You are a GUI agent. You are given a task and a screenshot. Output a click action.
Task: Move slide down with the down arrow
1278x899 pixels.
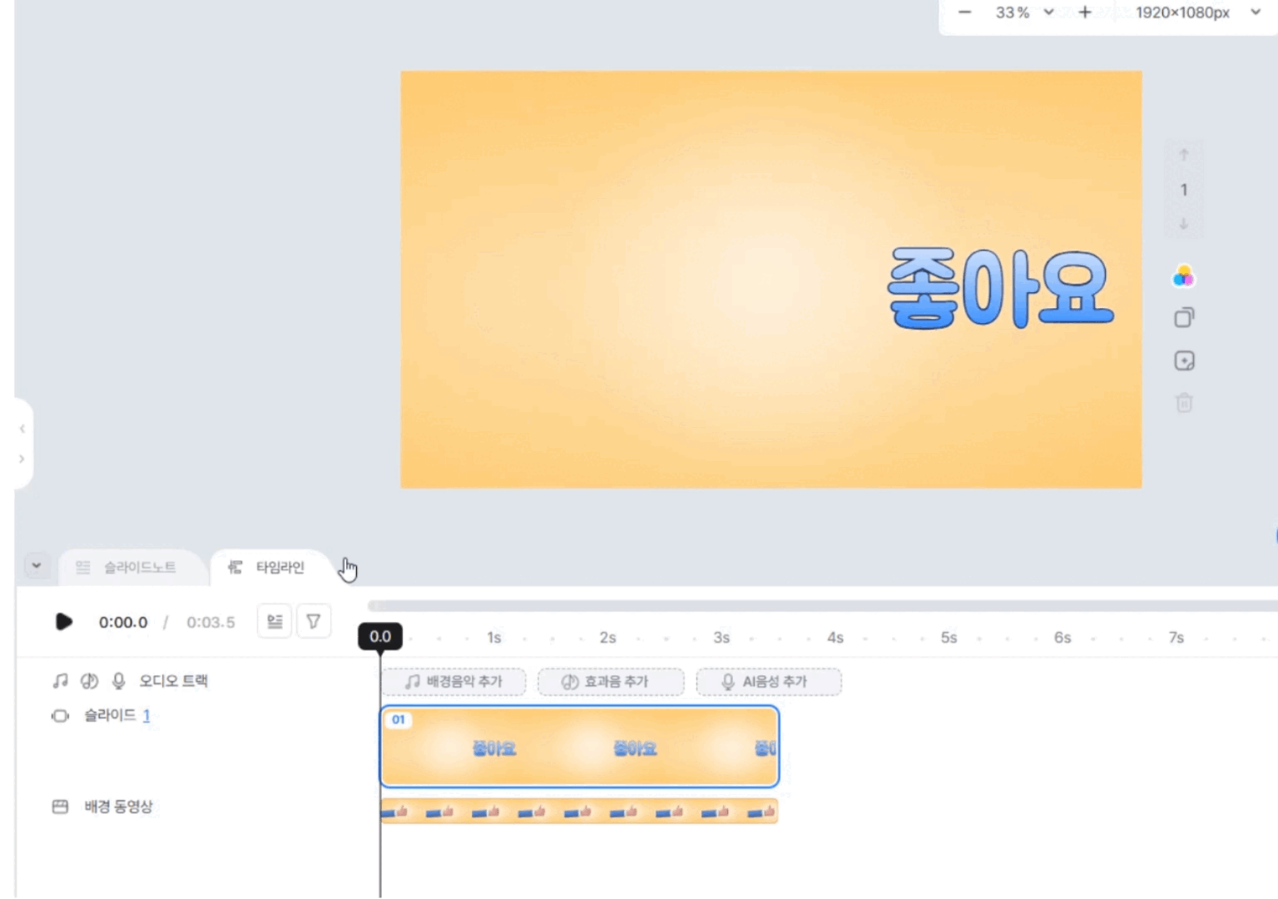click(1184, 224)
